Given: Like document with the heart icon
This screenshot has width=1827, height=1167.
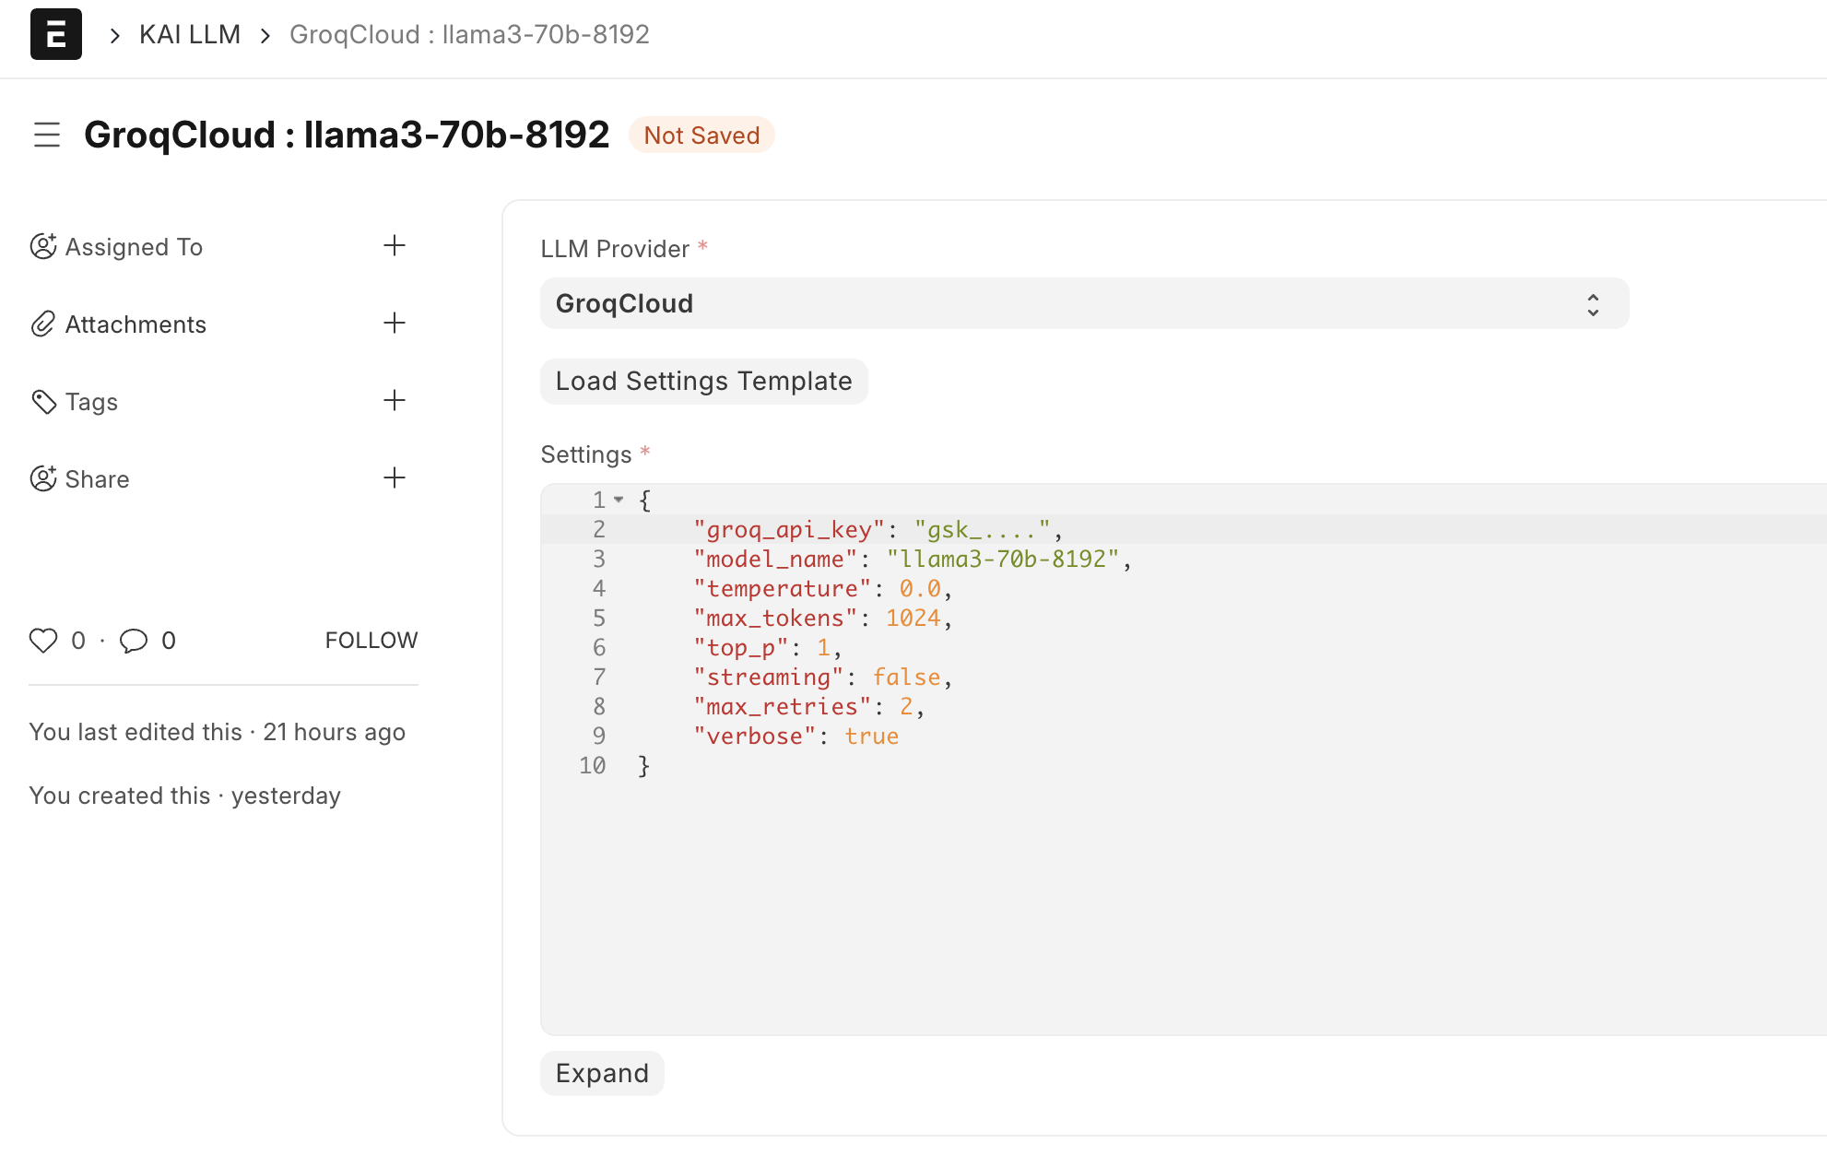Looking at the screenshot, I should click(43, 640).
